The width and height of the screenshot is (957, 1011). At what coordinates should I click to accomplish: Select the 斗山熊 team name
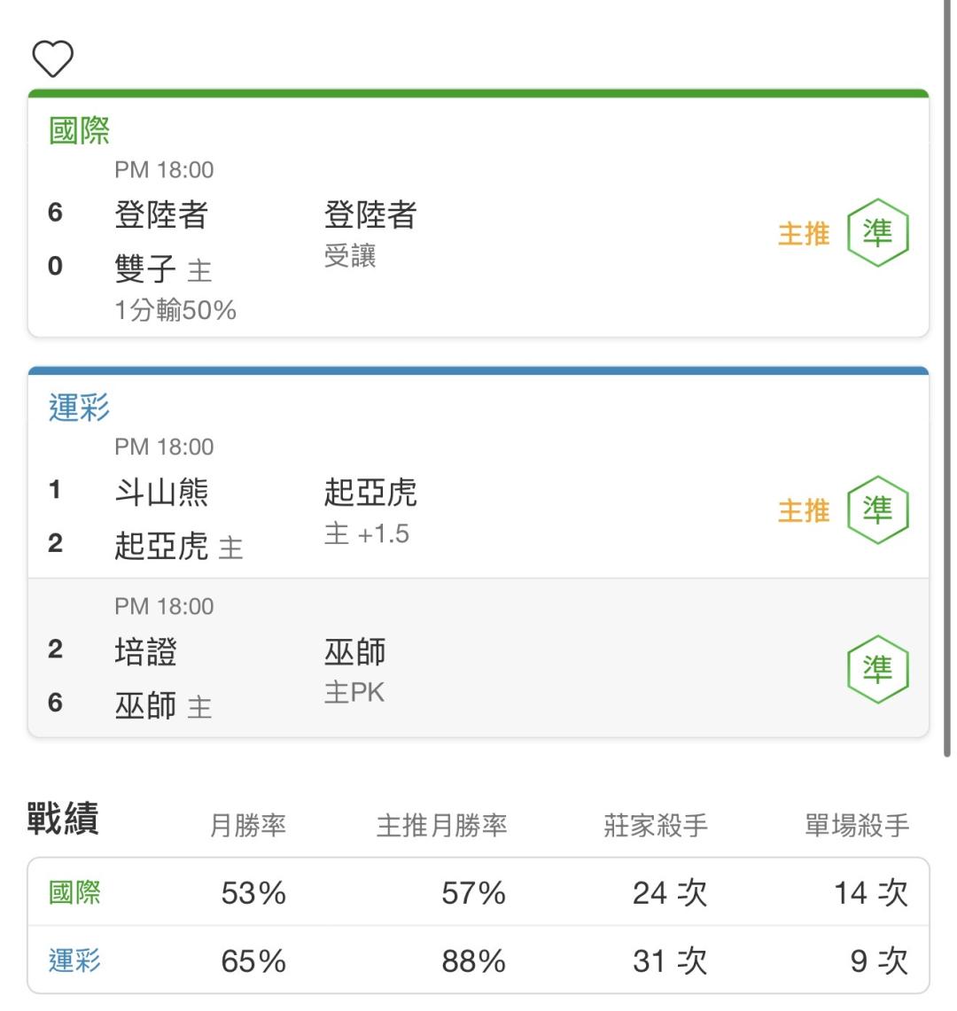click(161, 492)
